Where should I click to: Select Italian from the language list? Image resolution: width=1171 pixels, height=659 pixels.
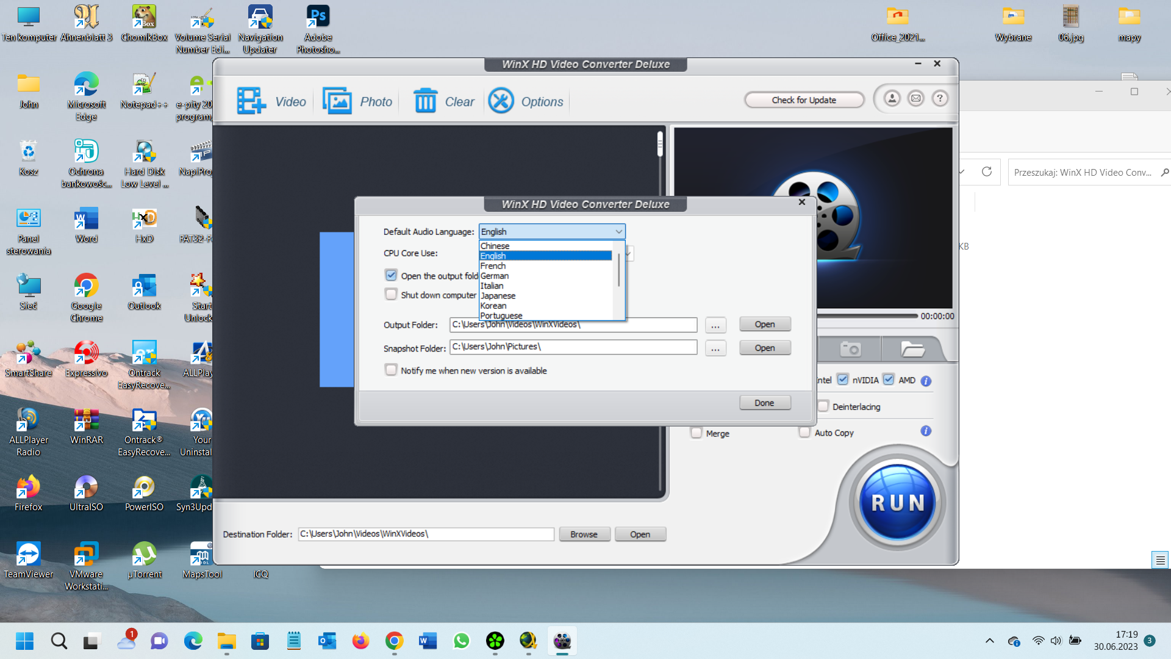(545, 286)
